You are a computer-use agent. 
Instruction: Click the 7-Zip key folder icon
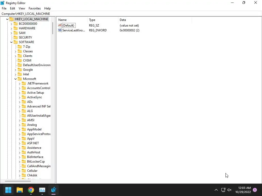(x=20, y=46)
